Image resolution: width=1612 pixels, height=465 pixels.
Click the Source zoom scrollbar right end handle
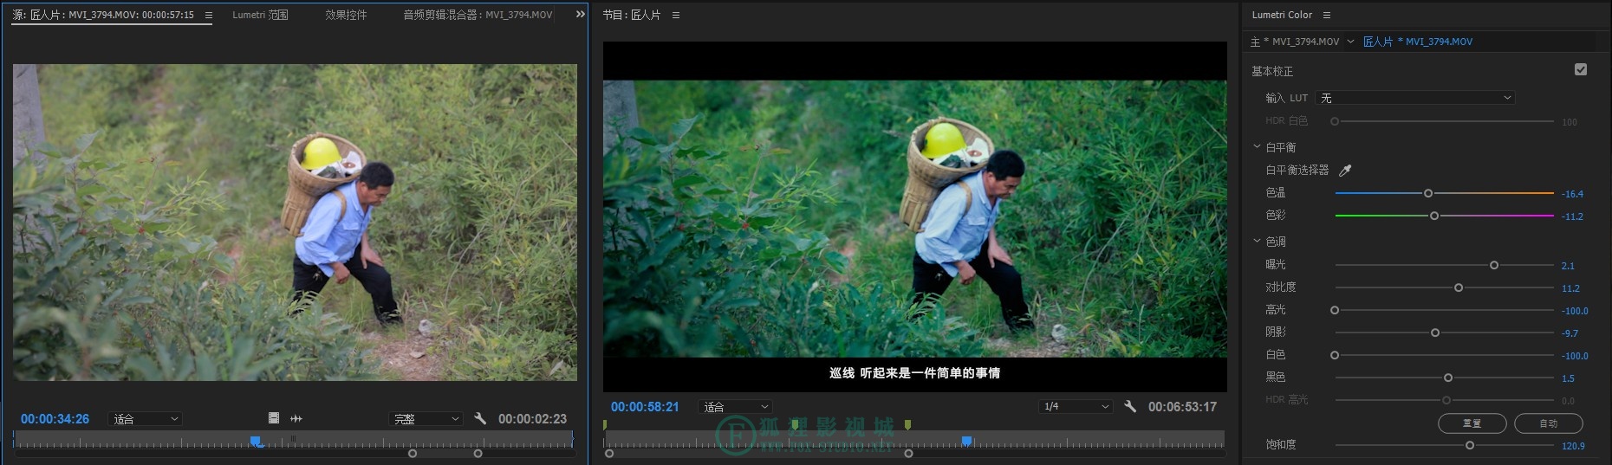tap(478, 453)
